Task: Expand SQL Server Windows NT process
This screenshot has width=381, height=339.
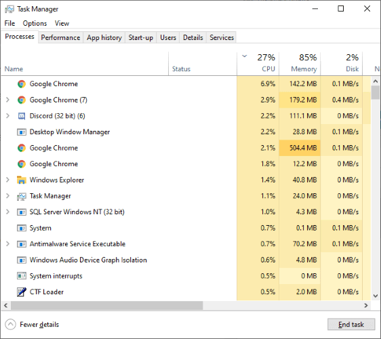Action: (x=7, y=212)
